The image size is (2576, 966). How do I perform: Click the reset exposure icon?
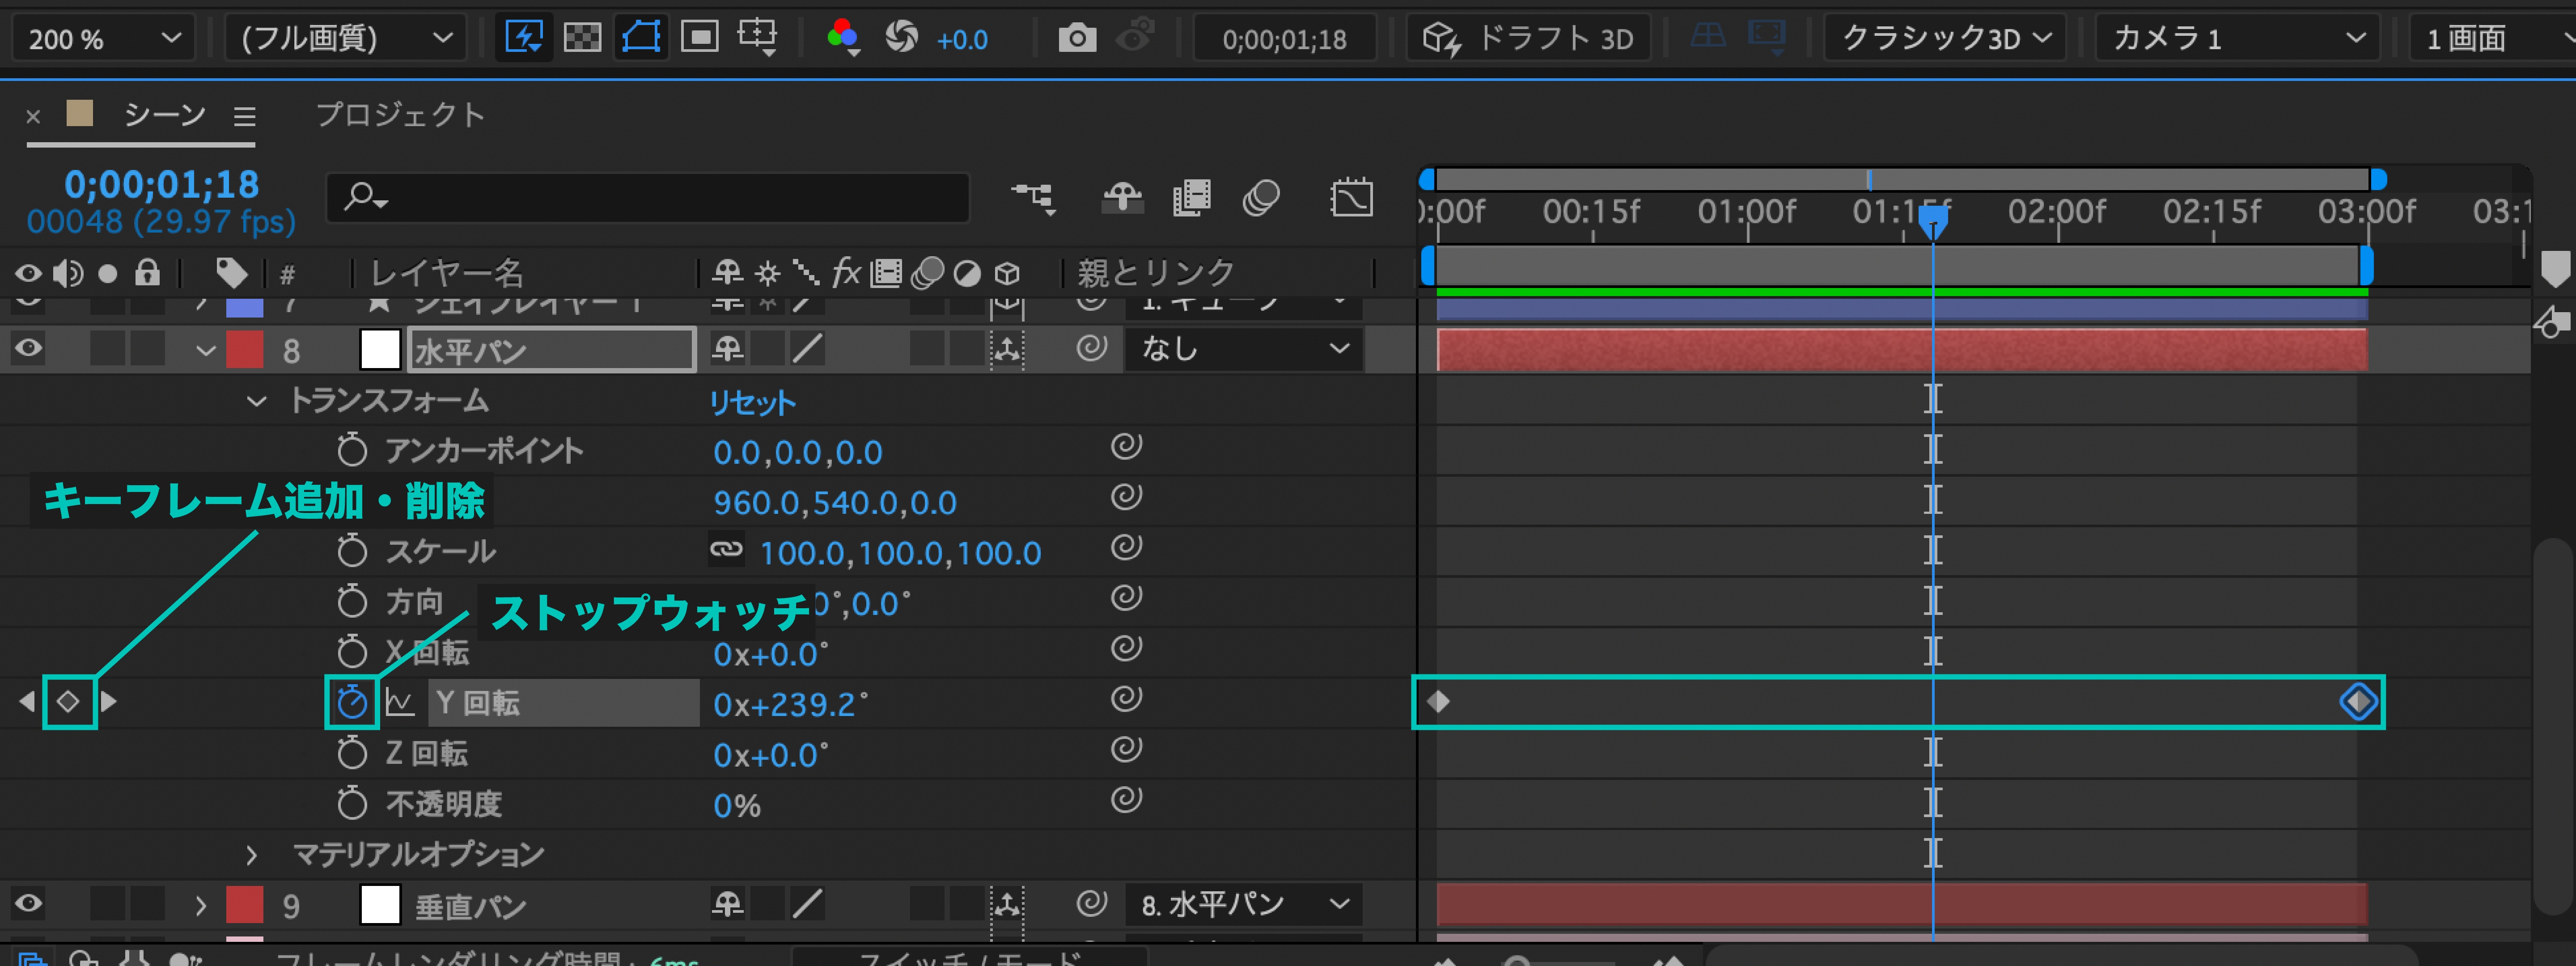901,38
